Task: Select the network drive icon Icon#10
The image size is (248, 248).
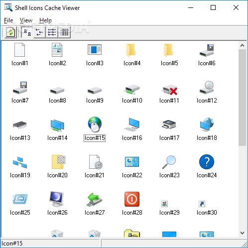Action: (x=132, y=90)
